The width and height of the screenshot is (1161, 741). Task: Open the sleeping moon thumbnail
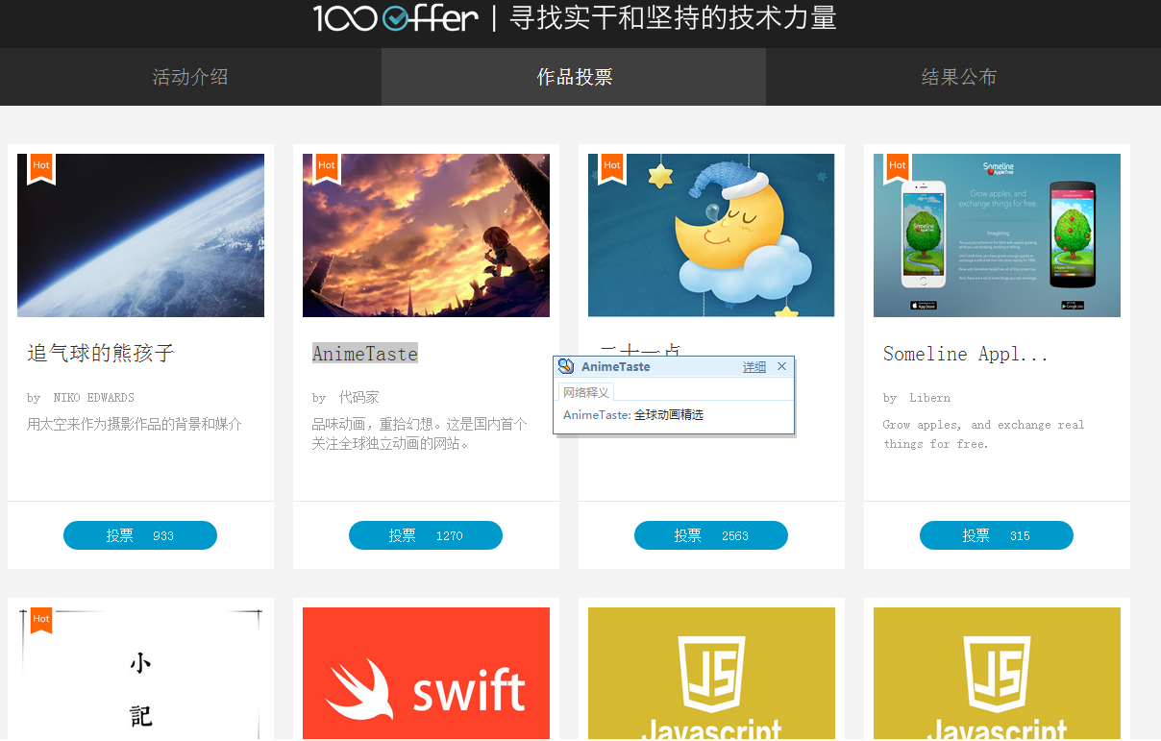pyautogui.click(x=711, y=235)
